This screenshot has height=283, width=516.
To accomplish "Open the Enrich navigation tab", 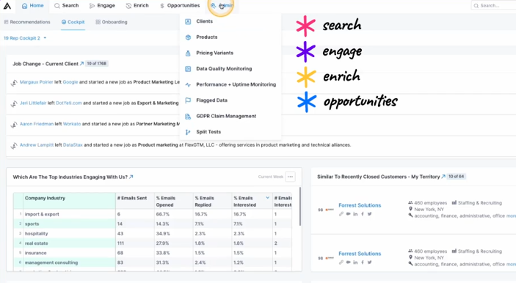I will [x=137, y=6].
